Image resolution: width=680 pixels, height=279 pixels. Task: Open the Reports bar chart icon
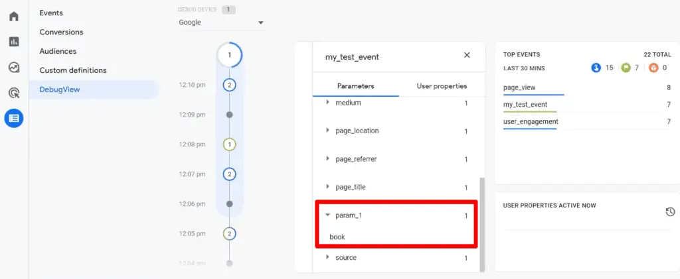click(x=14, y=42)
